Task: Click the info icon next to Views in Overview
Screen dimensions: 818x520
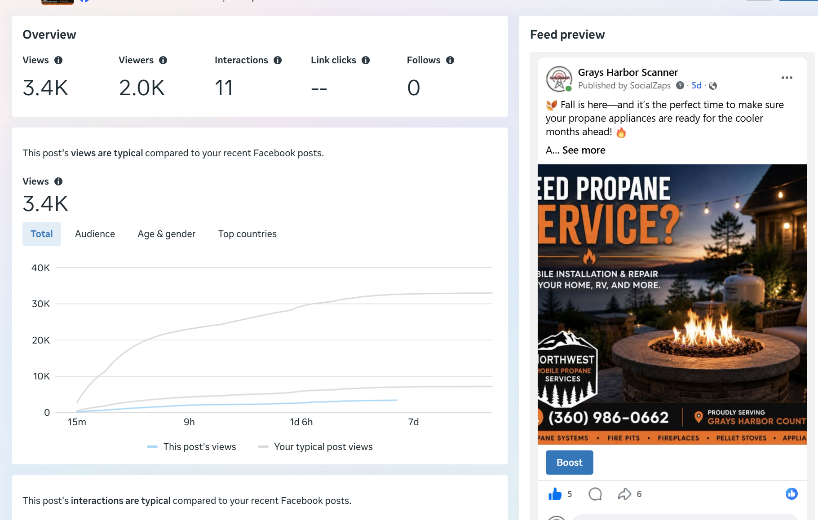Action: coord(58,60)
